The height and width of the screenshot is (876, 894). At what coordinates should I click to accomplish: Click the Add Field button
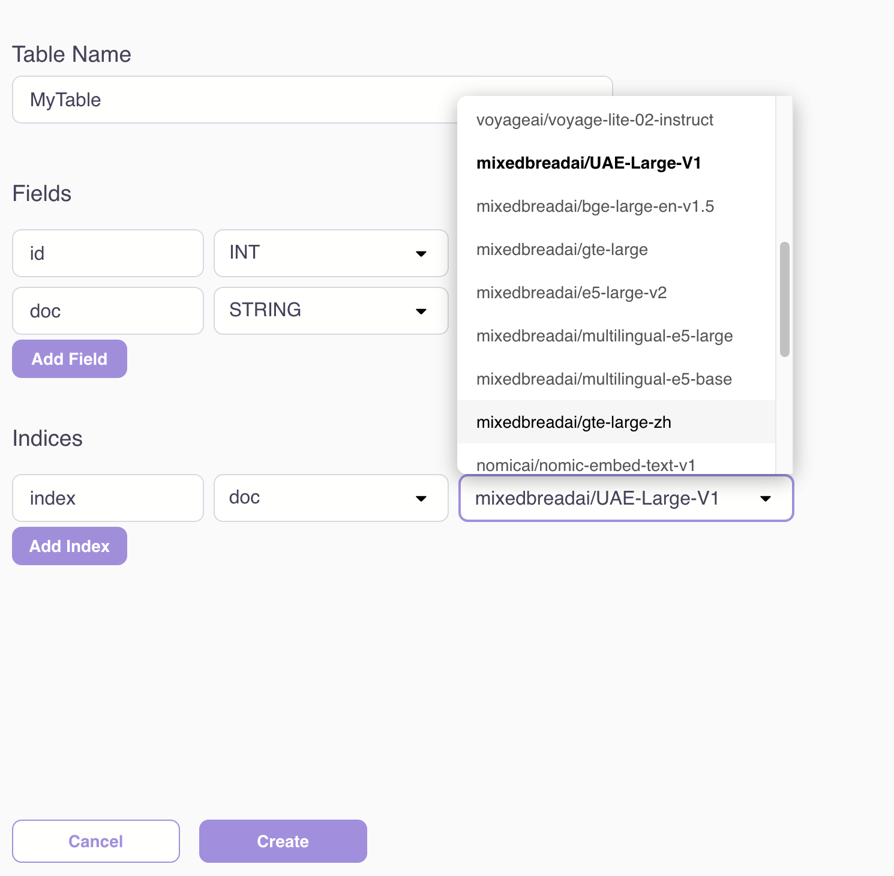pos(70,359)
